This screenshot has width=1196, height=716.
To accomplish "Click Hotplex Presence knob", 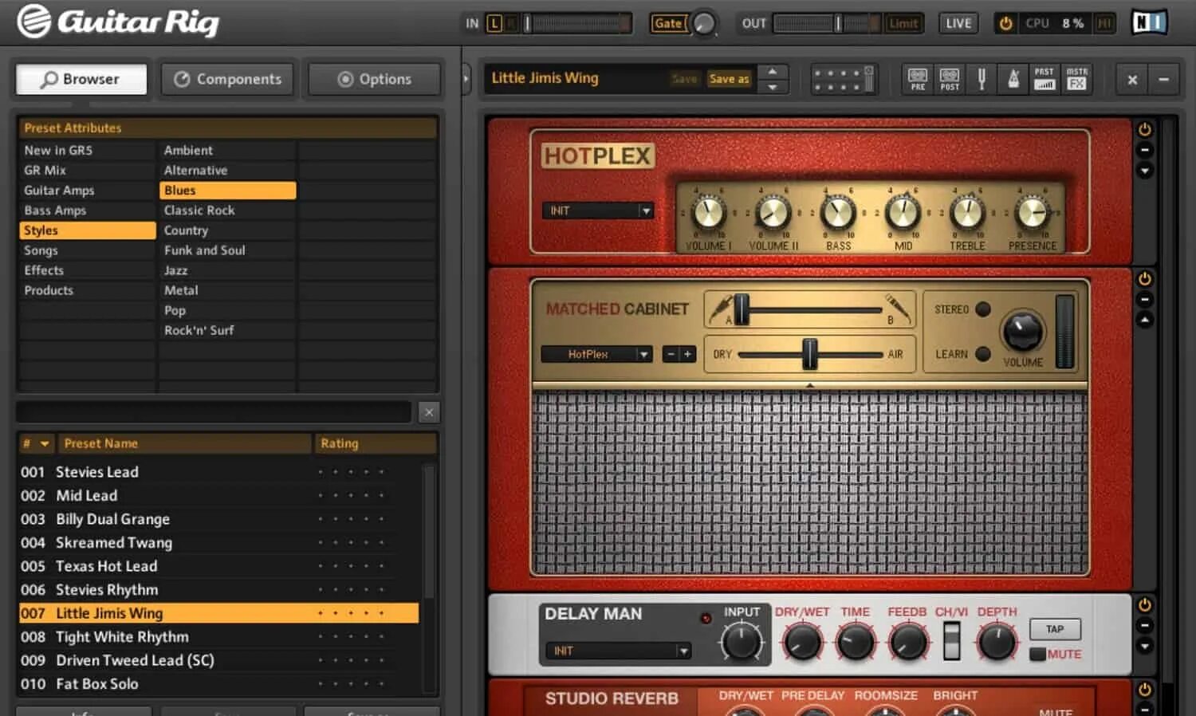I will pos(1033,213).
